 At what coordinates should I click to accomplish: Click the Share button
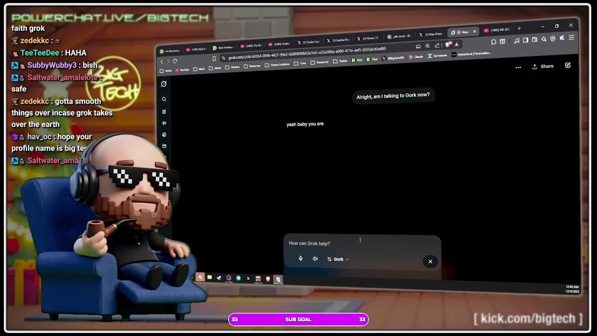pos(543,66)
